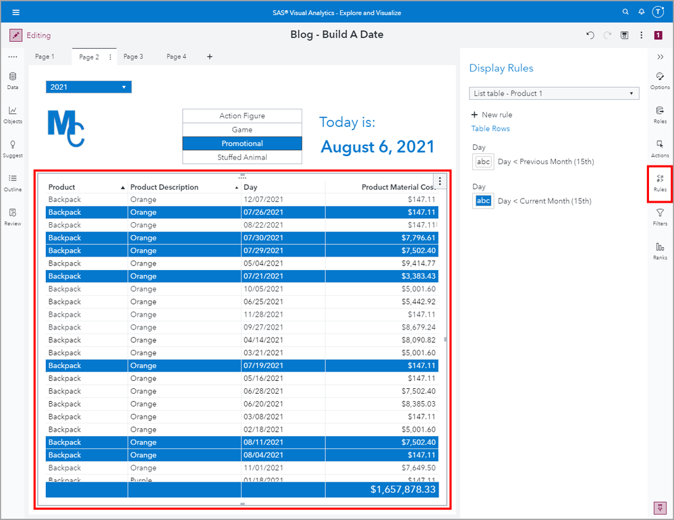
Task: Open the hamburger main menu
Action: point(16,12)
